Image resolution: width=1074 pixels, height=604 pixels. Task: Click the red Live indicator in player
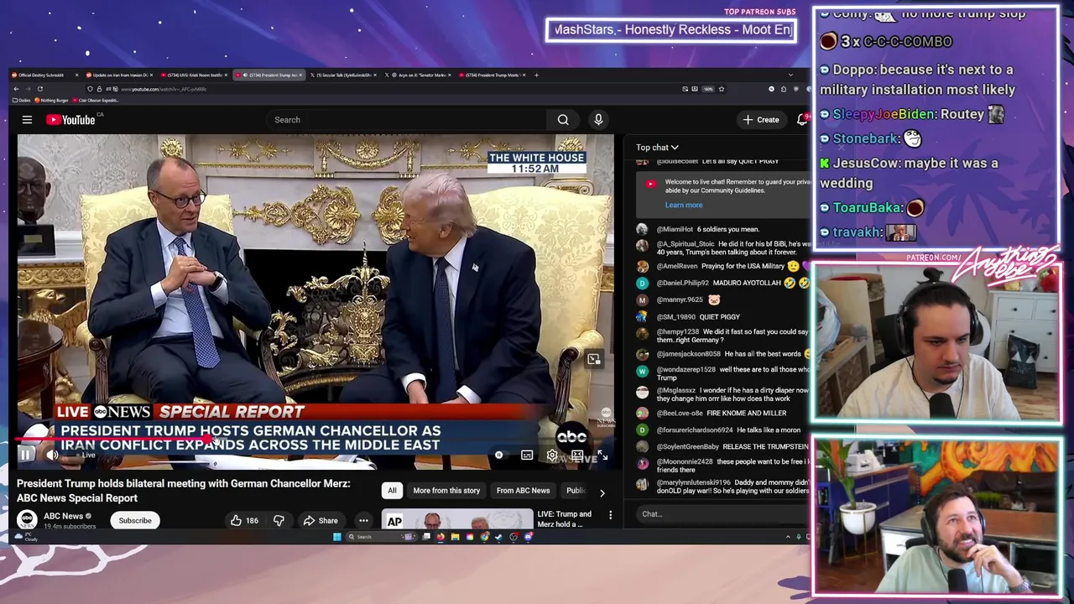click(86, 456)
